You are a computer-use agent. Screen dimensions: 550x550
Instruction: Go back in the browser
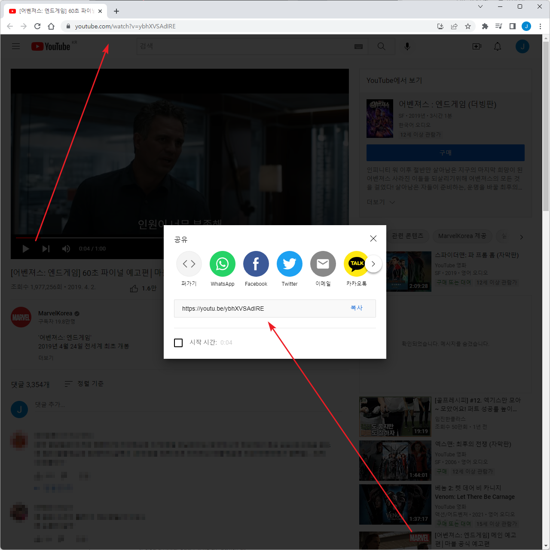[x=10, y=26]
